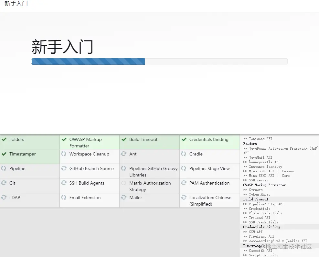Click the green checkmark next to Timestamper
Image resolution: width=319 pixels, height=257 pixels.
click(4, 154)
